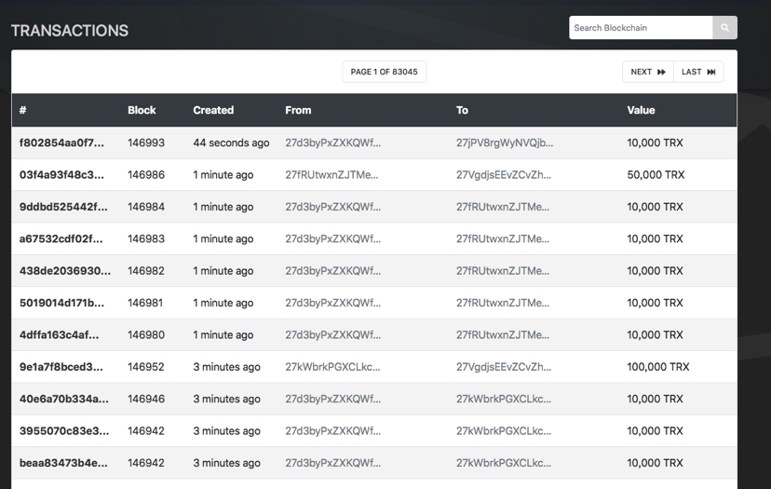The height and width of the screenshot is (489, 771).
Task: Select block number 146986
Action: (146, 175)
